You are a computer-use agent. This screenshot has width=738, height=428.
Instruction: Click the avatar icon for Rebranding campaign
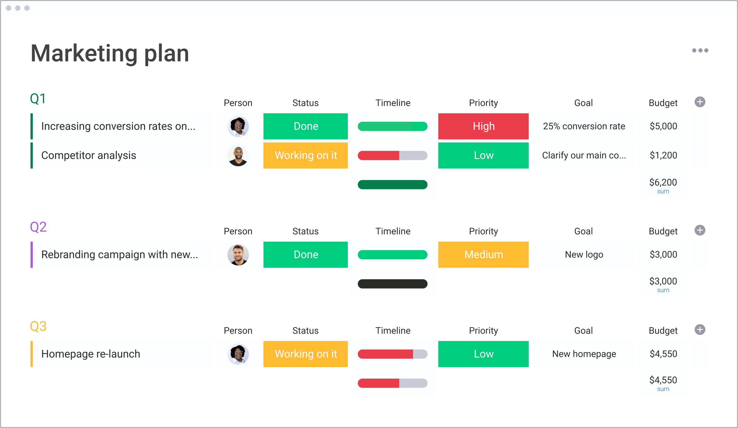pyautogui.click(x=236, y=254)
